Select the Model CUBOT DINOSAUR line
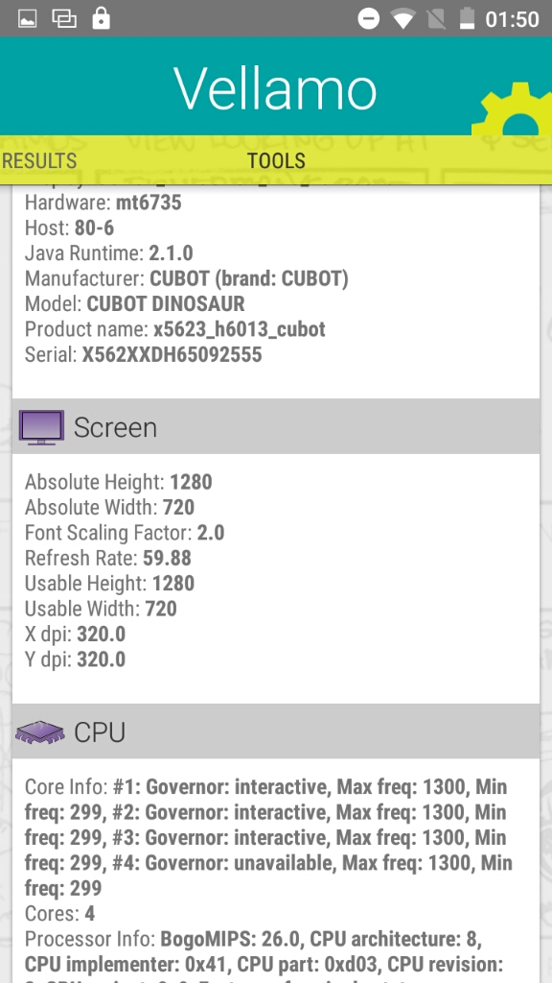This screenshot has width=552, height=983. pos(134,304)
